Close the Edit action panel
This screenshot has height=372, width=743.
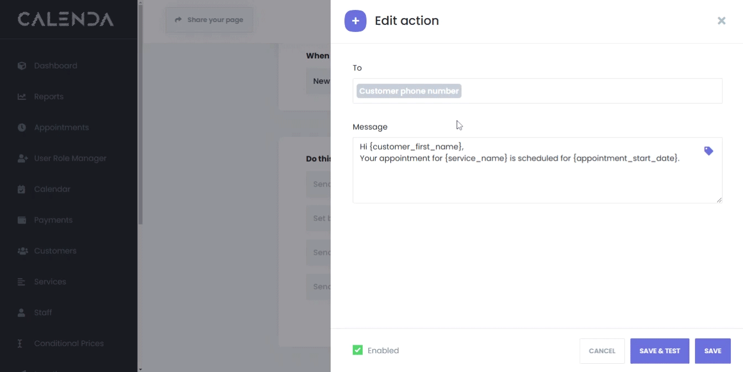tap(721, 21)
